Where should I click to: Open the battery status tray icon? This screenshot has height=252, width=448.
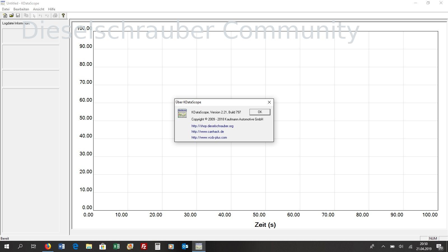pyautogui.click(x=392, y=246)
